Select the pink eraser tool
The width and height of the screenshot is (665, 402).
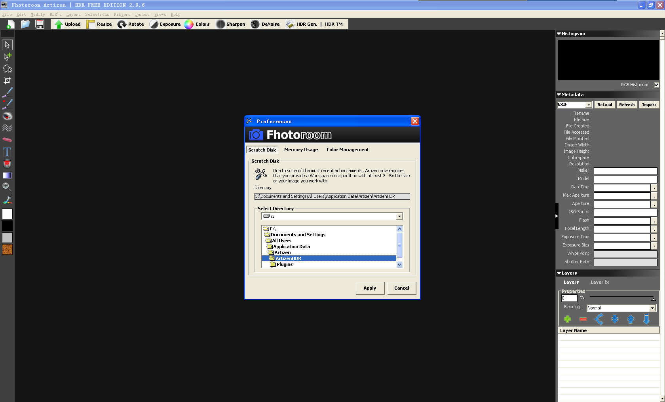tap(7, 140)
